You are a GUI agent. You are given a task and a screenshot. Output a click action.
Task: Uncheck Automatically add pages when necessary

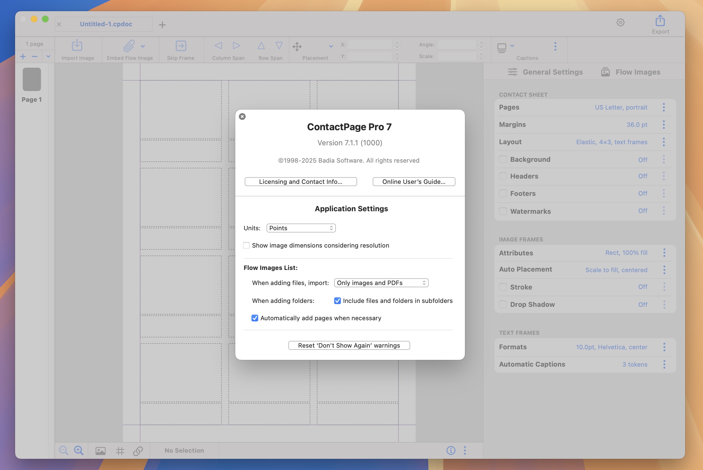coord(255,318)
